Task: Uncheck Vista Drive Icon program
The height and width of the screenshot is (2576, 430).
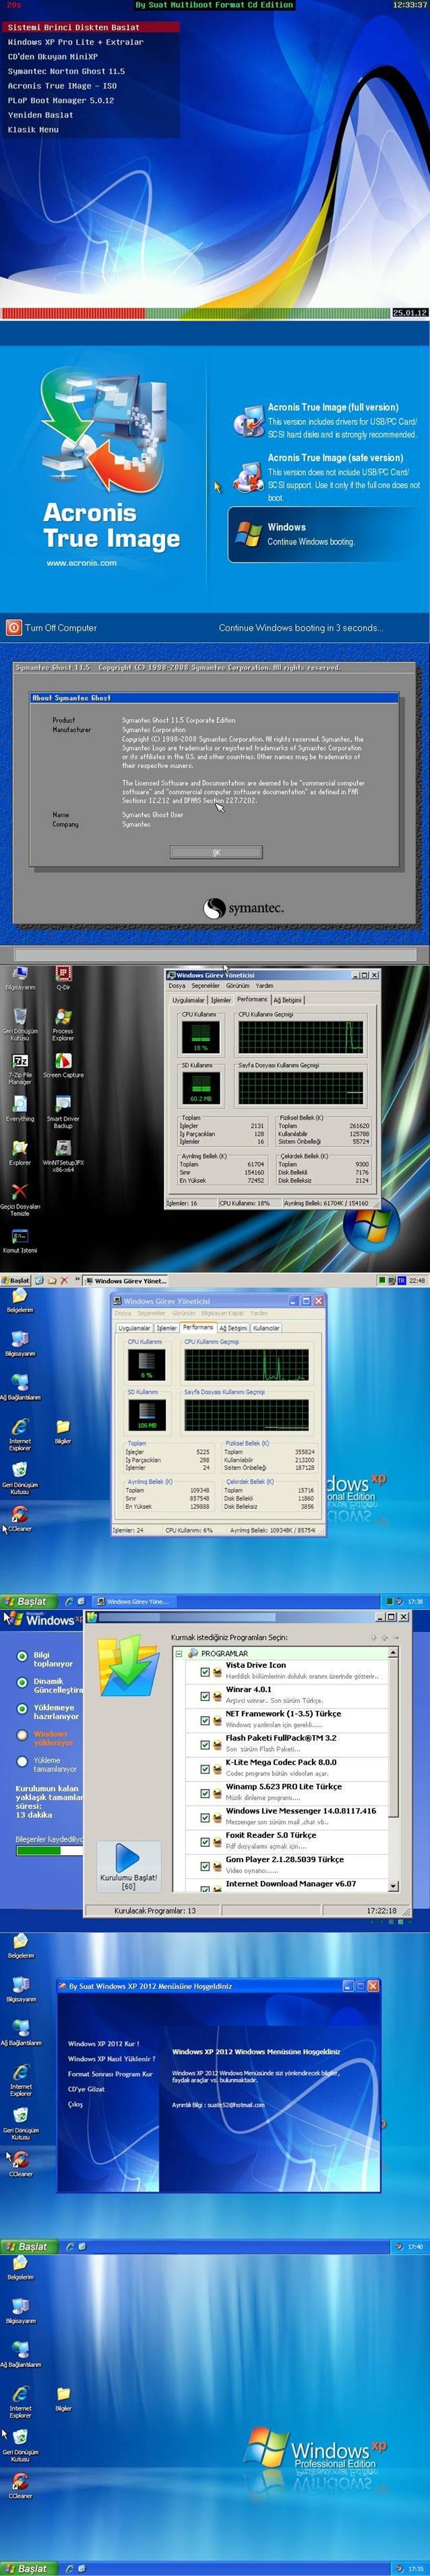Action: tap(205, 1671)
